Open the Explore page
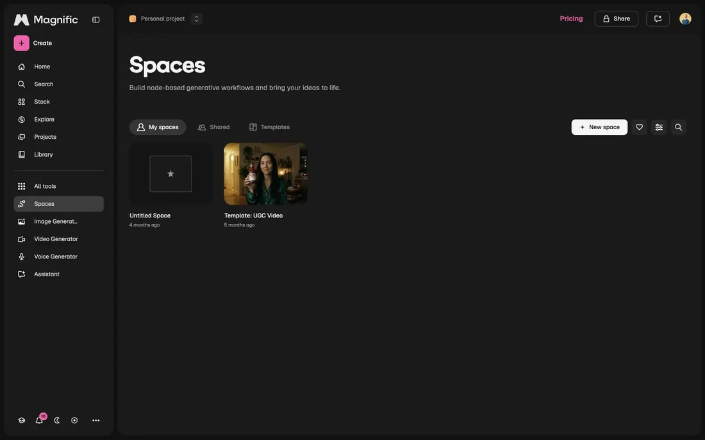Viewport: 705px width, 440px height. click(58, 120)
